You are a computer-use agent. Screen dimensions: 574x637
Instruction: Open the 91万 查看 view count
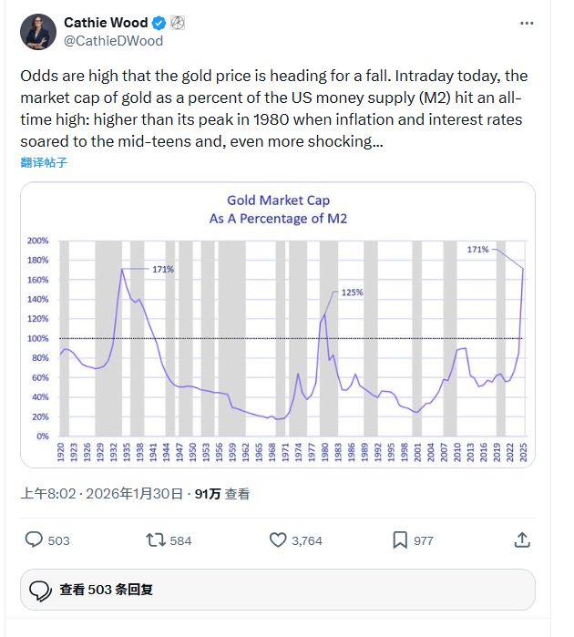coord(223,494)
